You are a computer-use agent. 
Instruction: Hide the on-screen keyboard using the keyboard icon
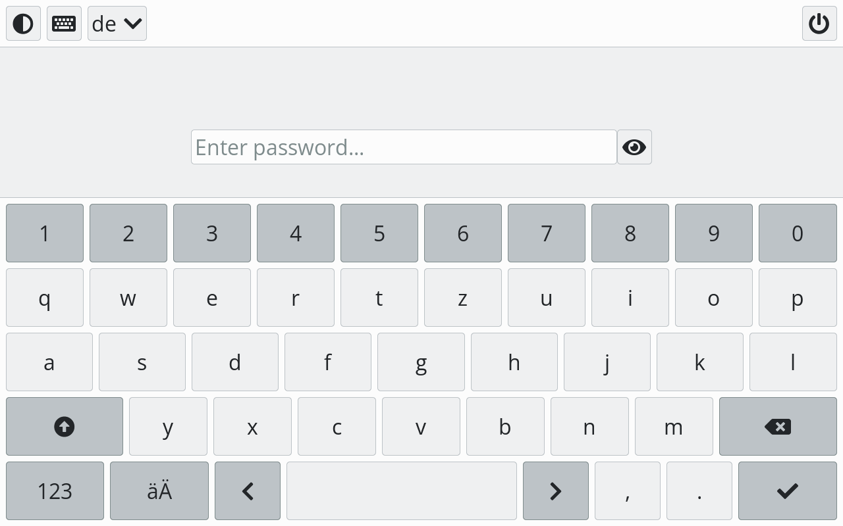click(64, 24)
